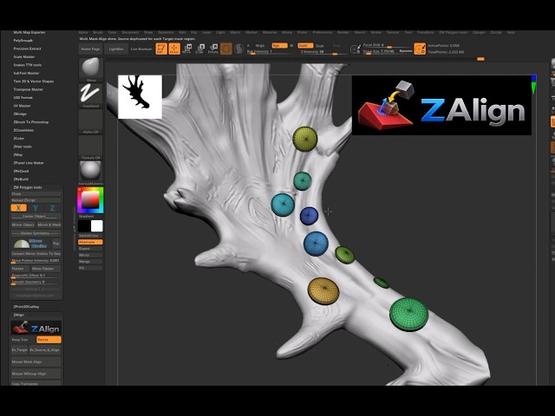Open the Move brush thumbnail

pos(90,69)
